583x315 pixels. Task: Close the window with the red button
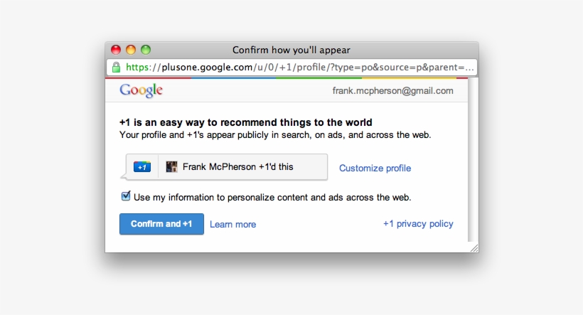116,50
